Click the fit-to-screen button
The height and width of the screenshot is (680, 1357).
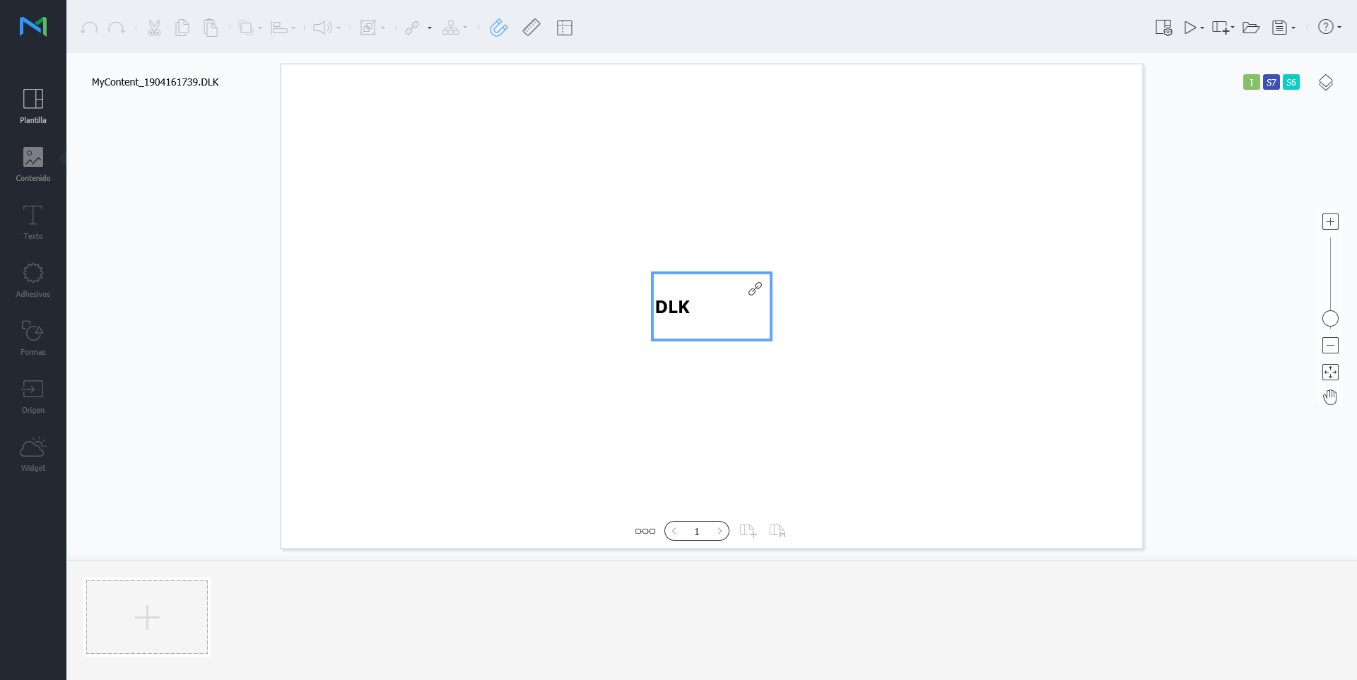click(x=1330, y=372)
